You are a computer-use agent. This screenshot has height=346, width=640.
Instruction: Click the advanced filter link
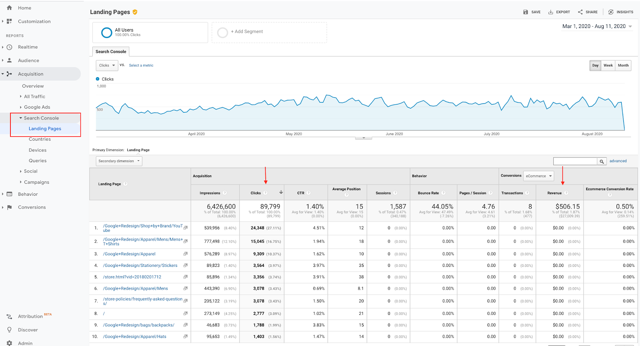click(618, 161)
